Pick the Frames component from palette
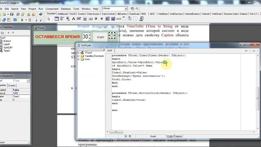Viewport: 261px width, 147px height. pyautogui.click(x=57, y=19)
